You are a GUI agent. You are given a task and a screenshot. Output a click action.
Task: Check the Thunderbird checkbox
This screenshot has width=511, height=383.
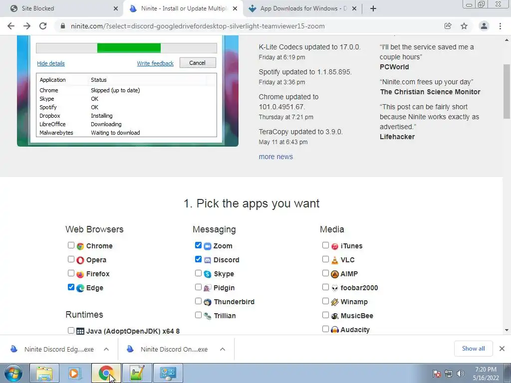pos(198,301)
